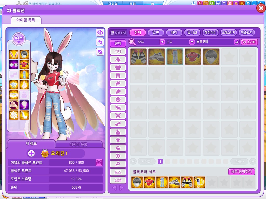Select the tops (shirt) category icon
266x199 pixels.
(x=118, y=68)
